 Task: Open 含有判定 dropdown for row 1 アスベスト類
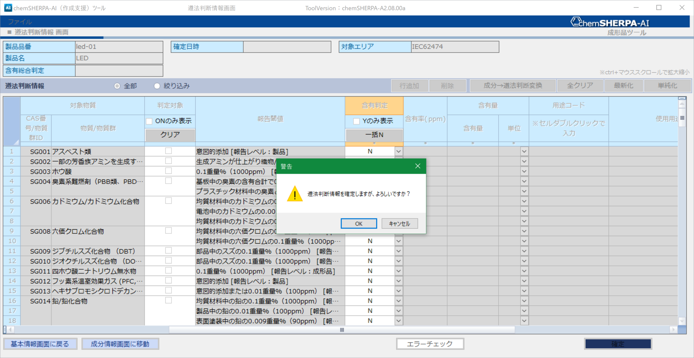click(x=399, y=151)
